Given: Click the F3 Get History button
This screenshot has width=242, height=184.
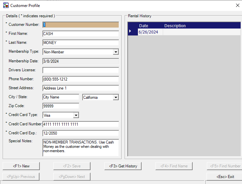Looking at the screenshot, I should (123, 166).
